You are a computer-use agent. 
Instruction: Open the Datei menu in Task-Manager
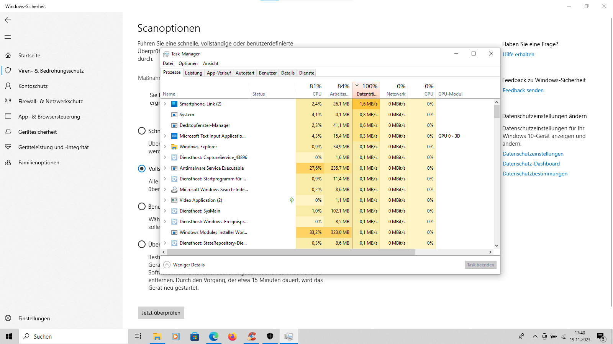(168, 63)
